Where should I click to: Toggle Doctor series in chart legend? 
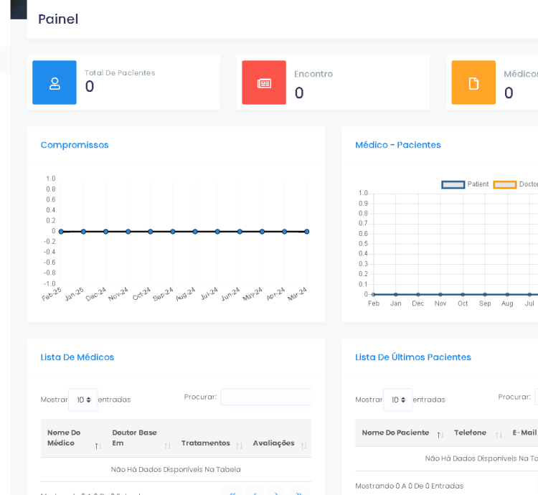point(505,184)
